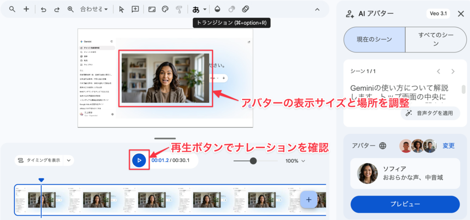
Task: Open the 100% timeline zoom dropdown
Action: [295, 161]
